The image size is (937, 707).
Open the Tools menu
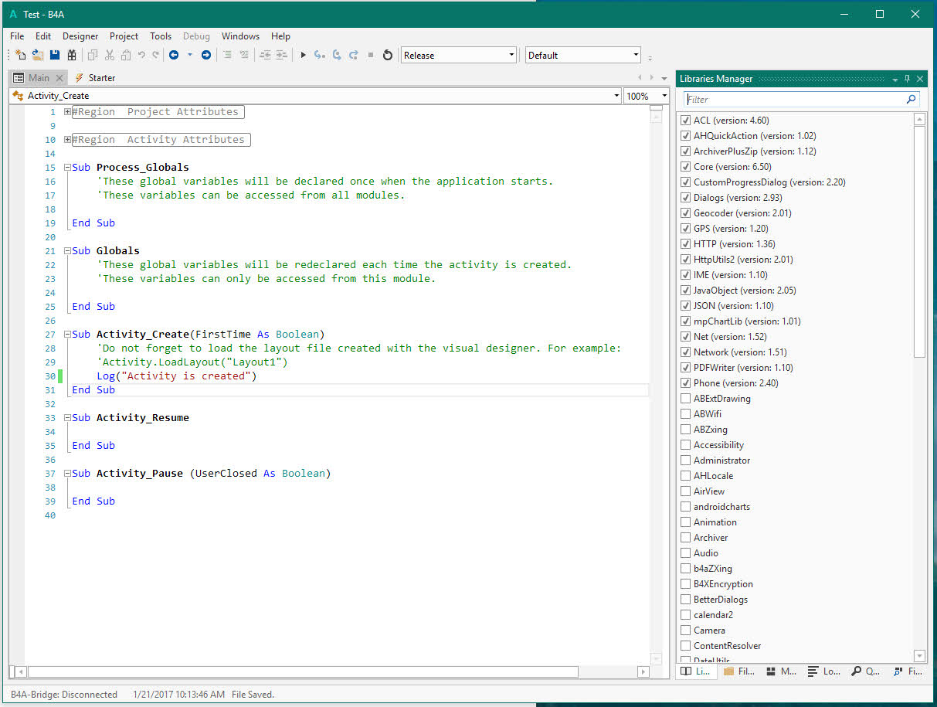tap(161, 36)
